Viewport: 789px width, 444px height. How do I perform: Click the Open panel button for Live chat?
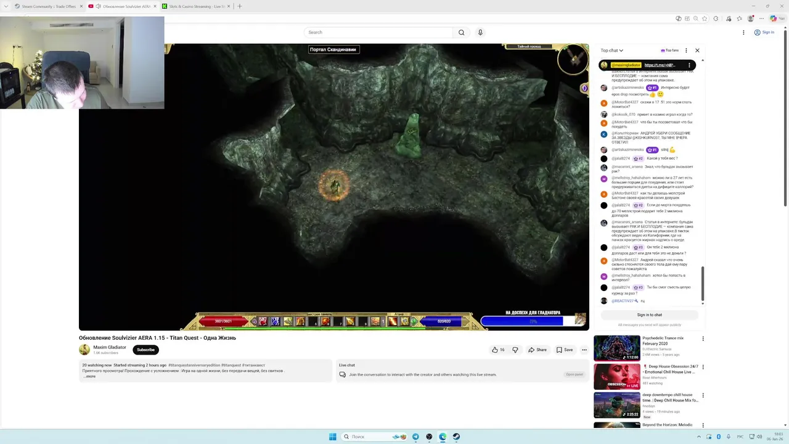574,374
